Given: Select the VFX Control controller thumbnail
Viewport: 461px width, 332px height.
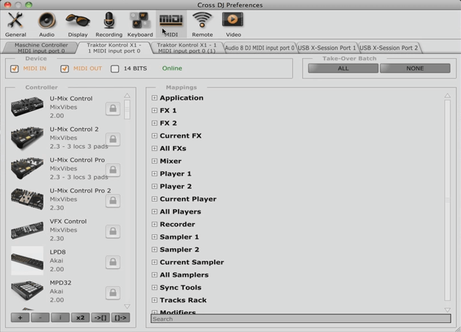Looking at the screenshot, I should (x=27, y=230).
